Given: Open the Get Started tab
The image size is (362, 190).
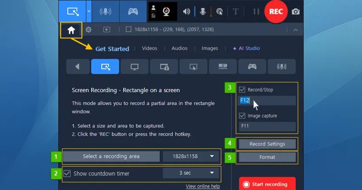Looking at the screenshot, I should click(x=112, y=49).
